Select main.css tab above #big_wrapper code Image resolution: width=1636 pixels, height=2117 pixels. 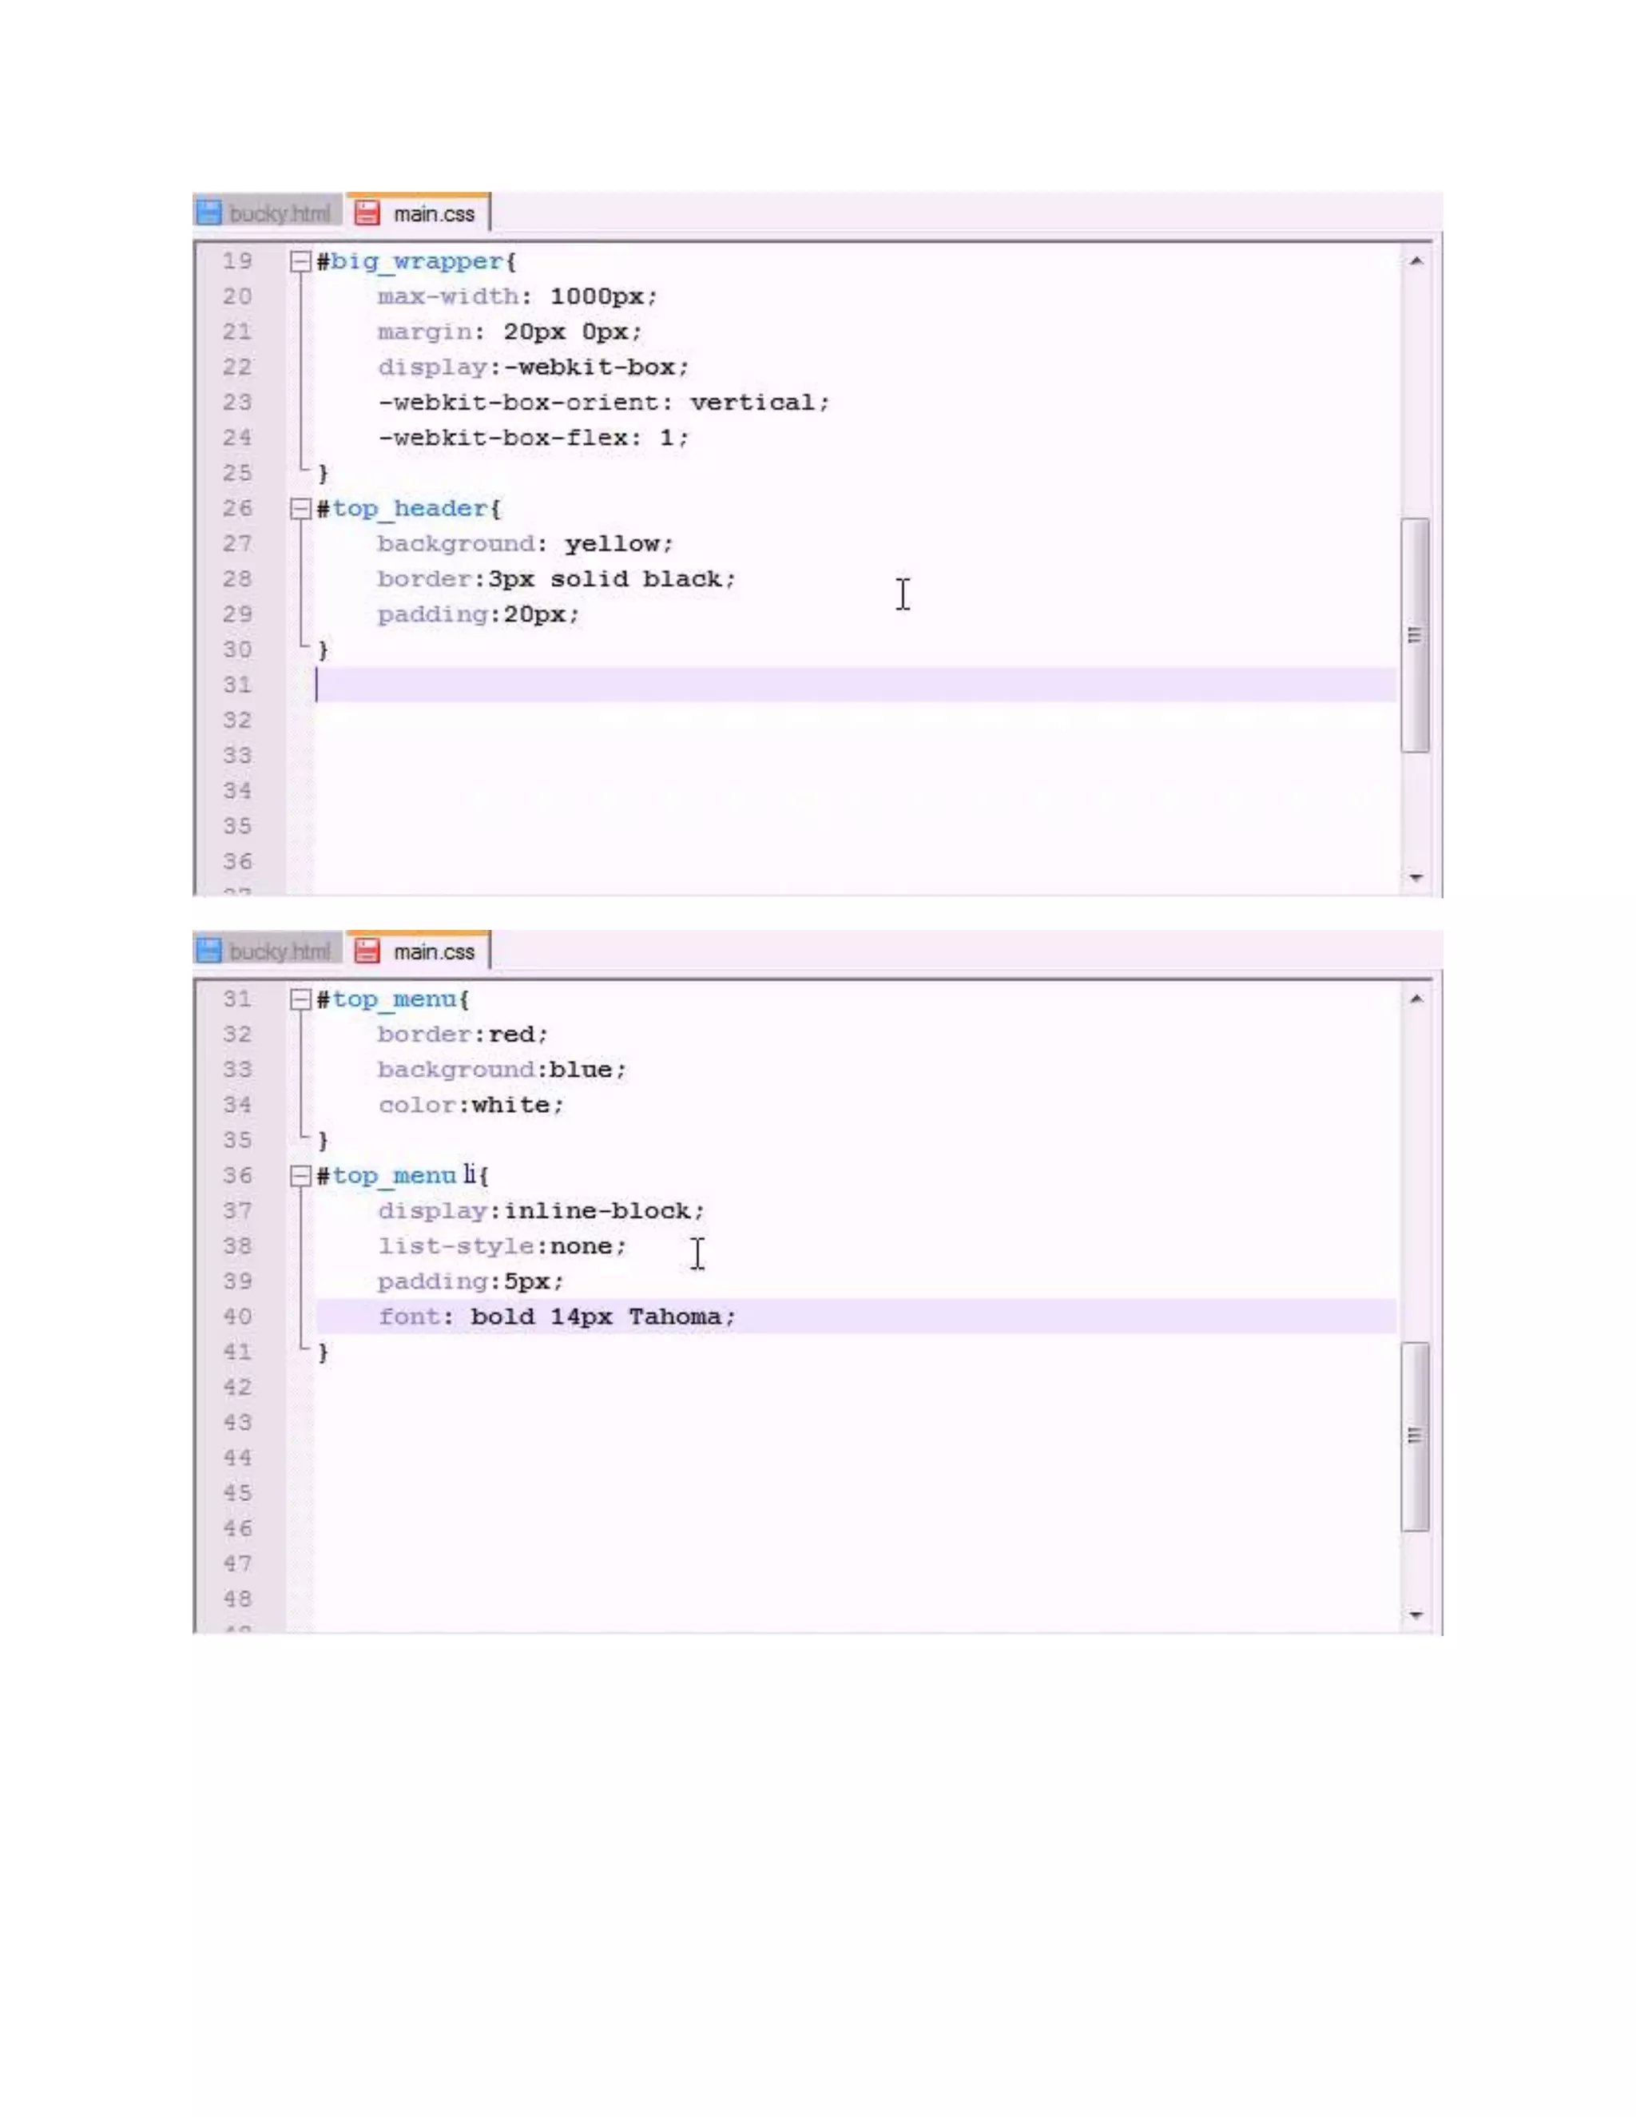coord(419,213)
